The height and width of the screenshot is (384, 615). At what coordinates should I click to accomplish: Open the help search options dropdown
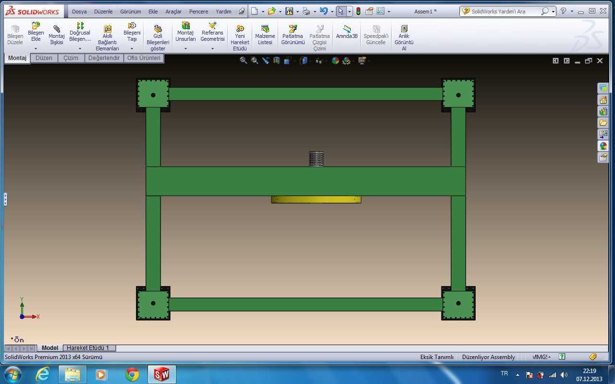pyautogui.click(x=553, y=12)
